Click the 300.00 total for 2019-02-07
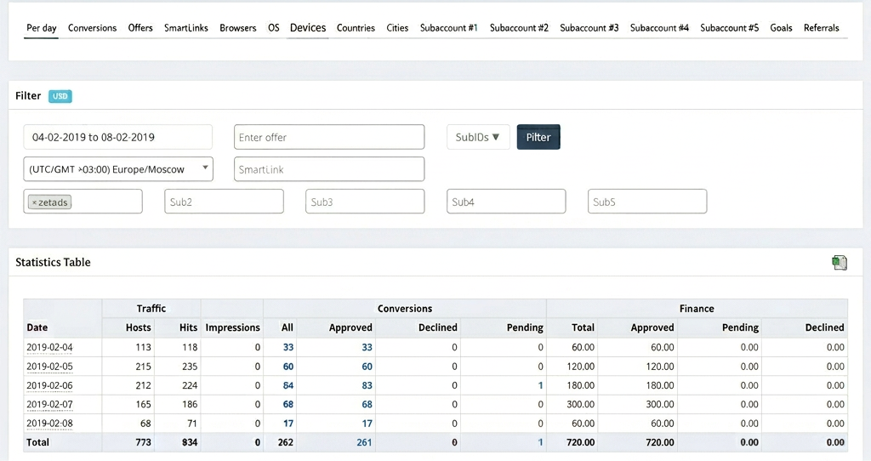 pos(580,404)
